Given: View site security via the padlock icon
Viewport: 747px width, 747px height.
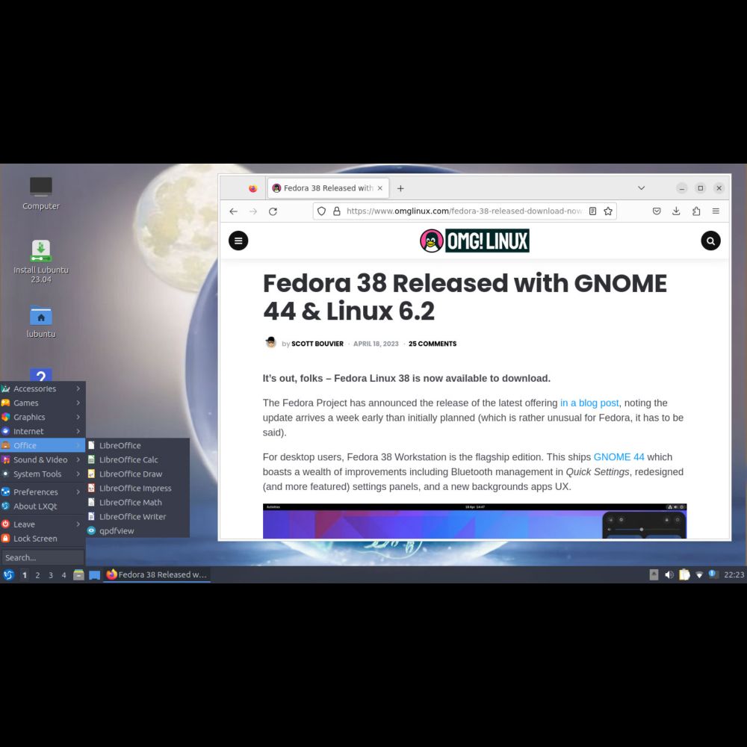Looking at the screenshot, I should 337,211.
